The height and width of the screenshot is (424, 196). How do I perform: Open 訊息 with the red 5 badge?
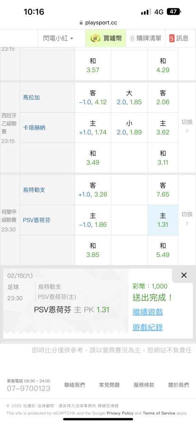179,39
